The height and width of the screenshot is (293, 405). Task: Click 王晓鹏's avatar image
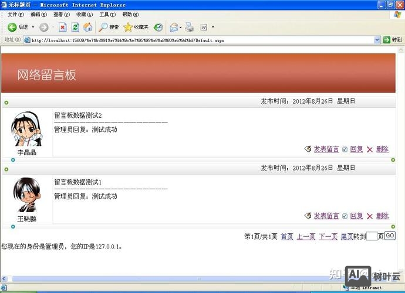27,195
